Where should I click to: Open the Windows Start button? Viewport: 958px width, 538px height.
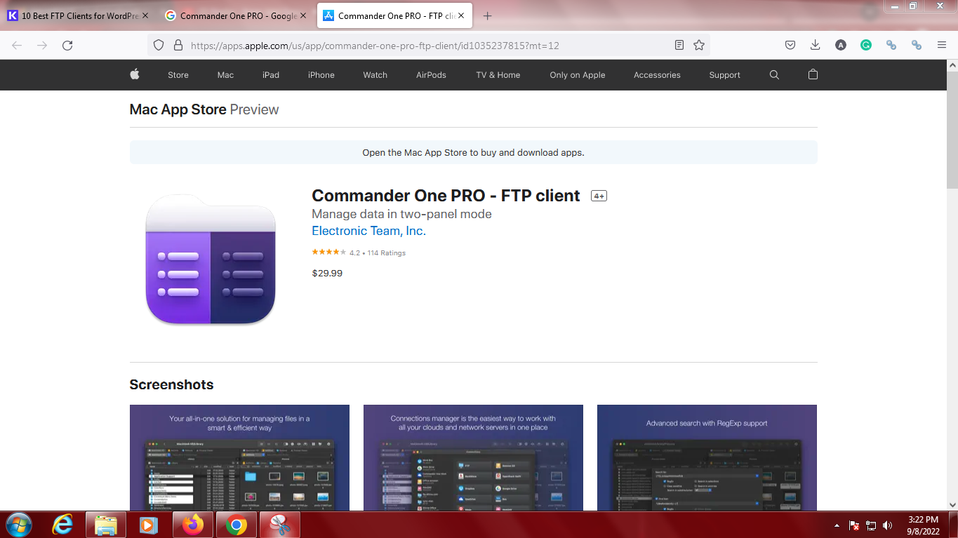point(19,525)
